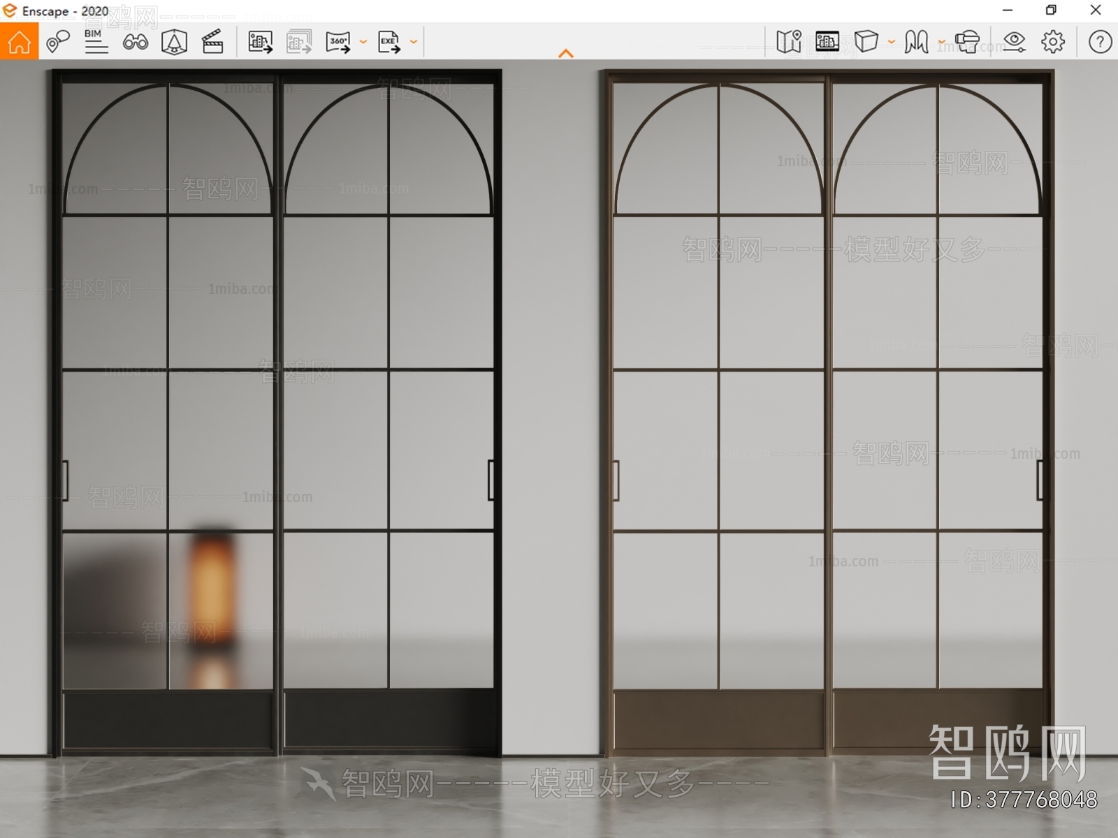Open the General Settings gear
Screen dimensions: 1118x838
(1053, 42)
